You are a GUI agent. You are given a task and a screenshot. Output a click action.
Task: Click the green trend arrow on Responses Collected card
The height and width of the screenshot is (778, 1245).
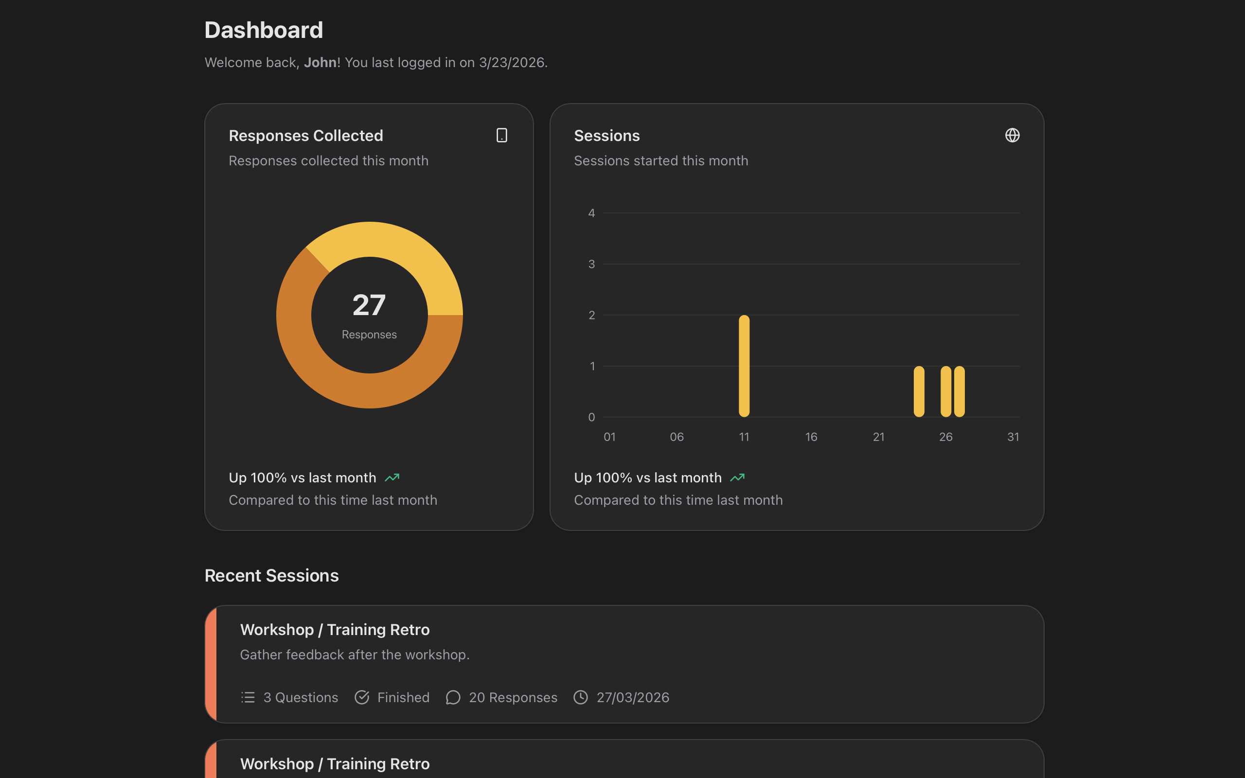tap(392, 477)
